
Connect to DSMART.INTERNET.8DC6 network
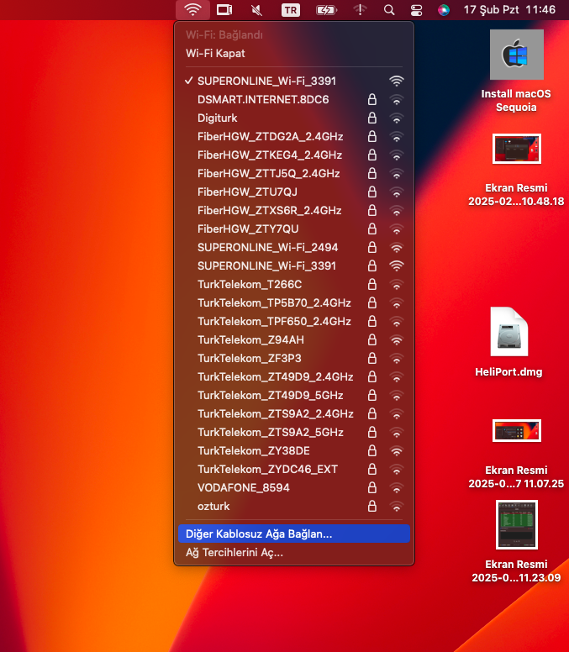(294, 99)
